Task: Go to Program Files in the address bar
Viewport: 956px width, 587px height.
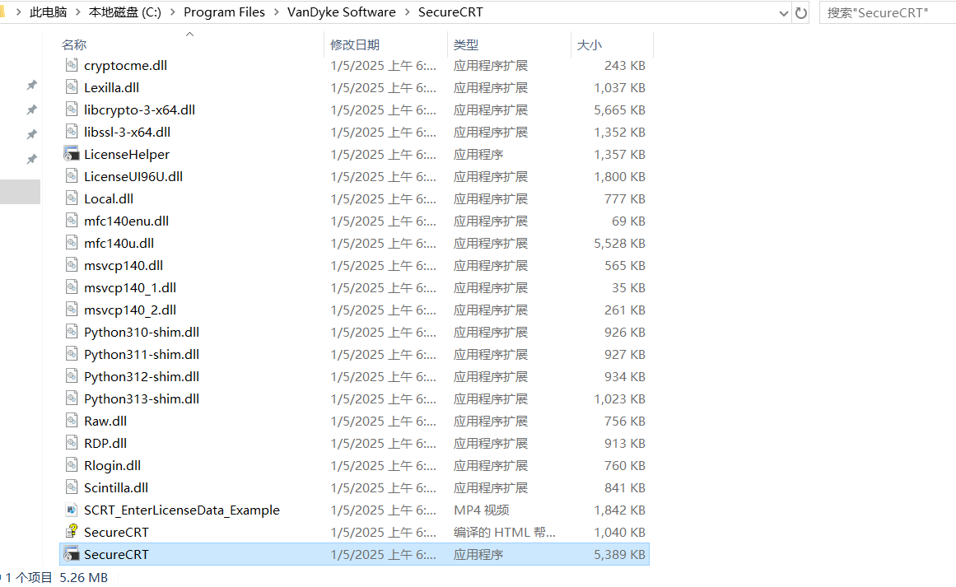Action: coord(224,12)
